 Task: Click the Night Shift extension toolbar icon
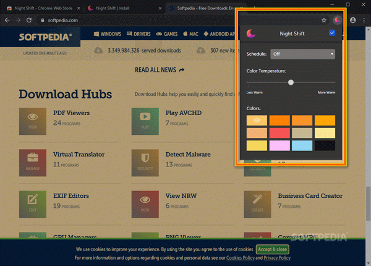click(x=337, y=20)
